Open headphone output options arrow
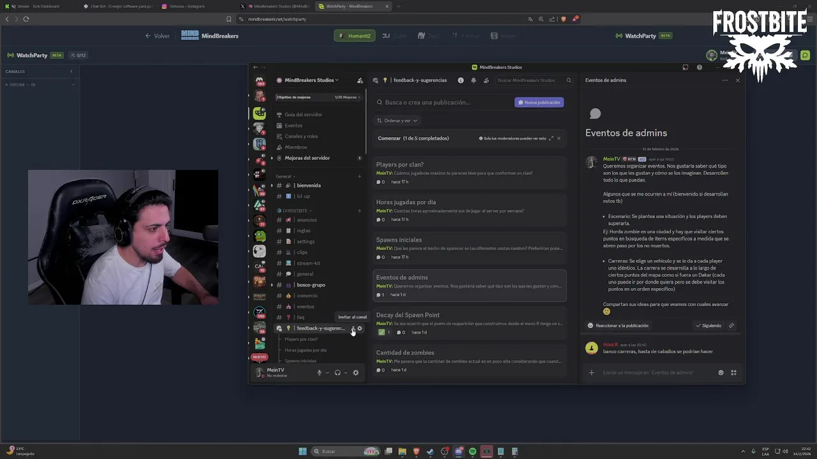Viewport: 817px width, 459px height. click(345, 373)
